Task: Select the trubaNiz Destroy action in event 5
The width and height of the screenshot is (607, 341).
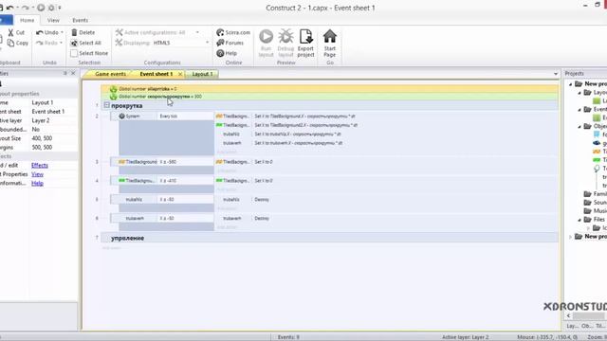Action: pyautogui.click(x=262, y=200)
